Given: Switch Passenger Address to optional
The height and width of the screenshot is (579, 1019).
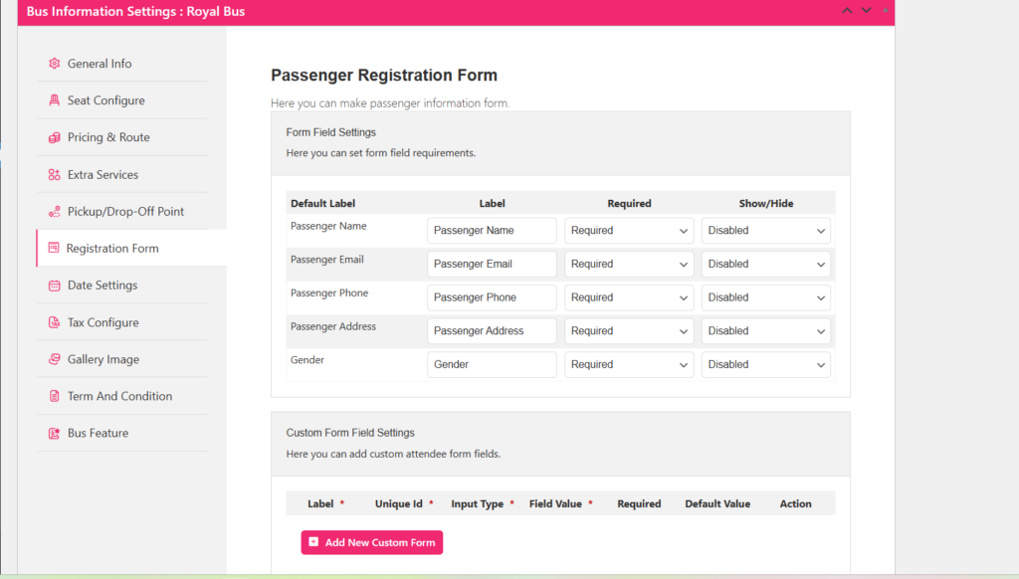Looking at the screenshot, I should 628,330.
